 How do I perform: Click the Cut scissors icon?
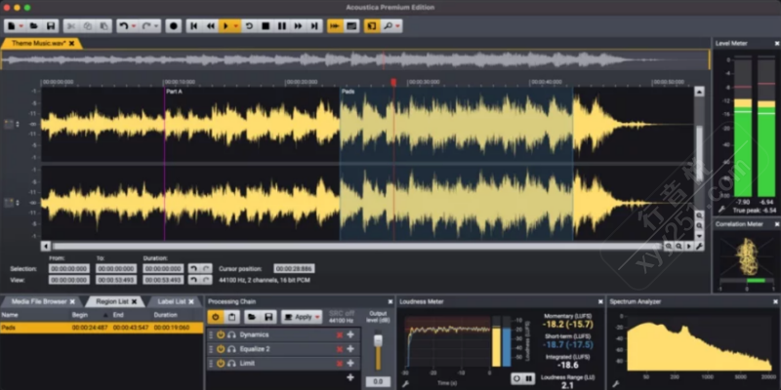(x=70, y=26)
